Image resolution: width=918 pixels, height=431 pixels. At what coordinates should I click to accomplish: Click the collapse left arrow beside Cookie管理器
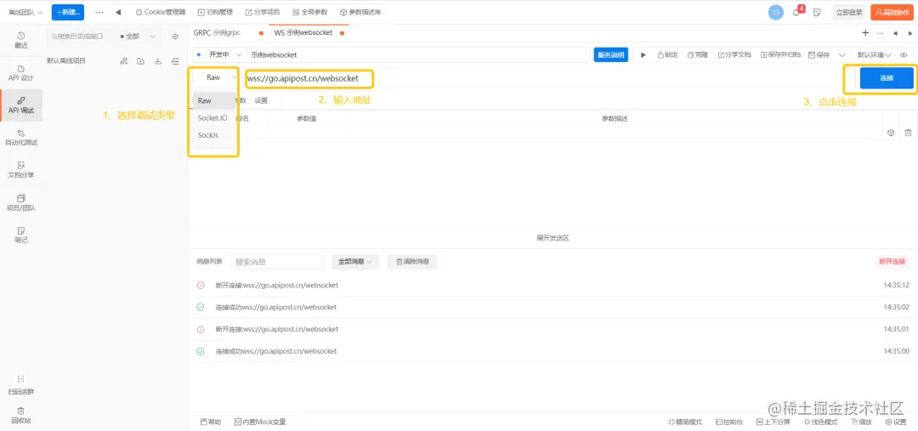pos(118,12)
